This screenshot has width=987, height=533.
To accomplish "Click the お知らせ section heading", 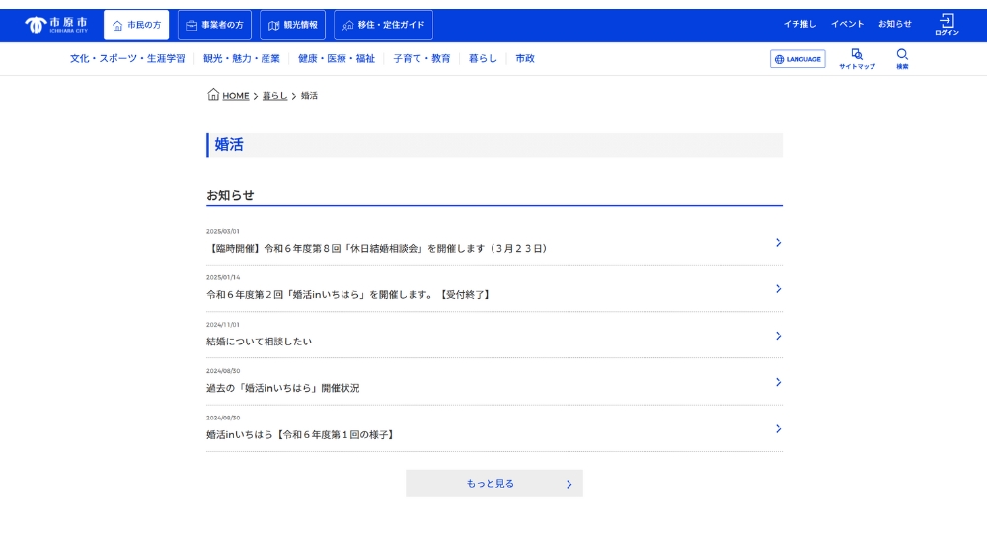I will pyautogui.click(x=230, y=195).
